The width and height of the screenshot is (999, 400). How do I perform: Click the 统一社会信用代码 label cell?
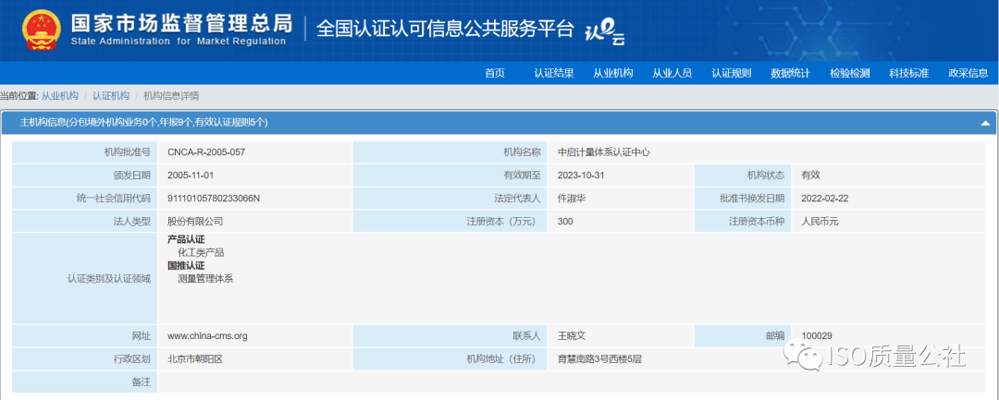[85, 199]
